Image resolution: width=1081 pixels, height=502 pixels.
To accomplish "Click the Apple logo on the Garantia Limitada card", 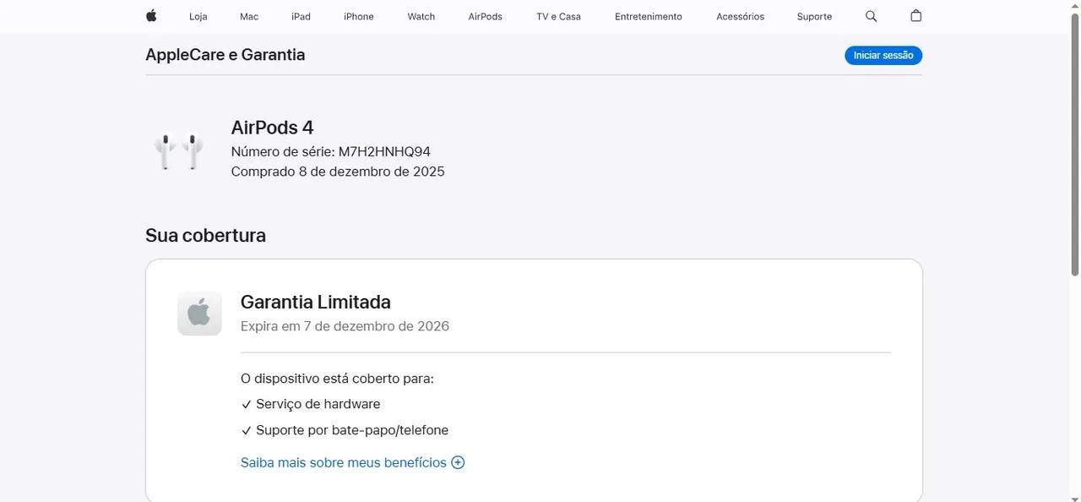I will click(x=198, y=313).
